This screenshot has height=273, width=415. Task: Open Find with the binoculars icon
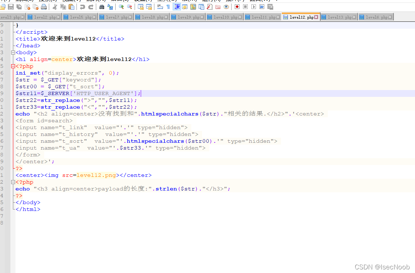coord(102,6)
